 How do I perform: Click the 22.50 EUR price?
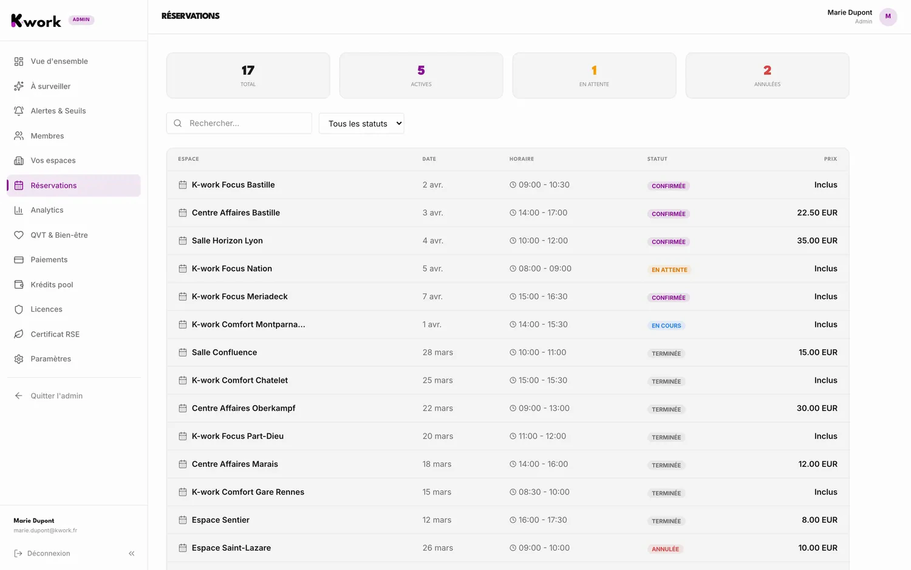point(817,213)
